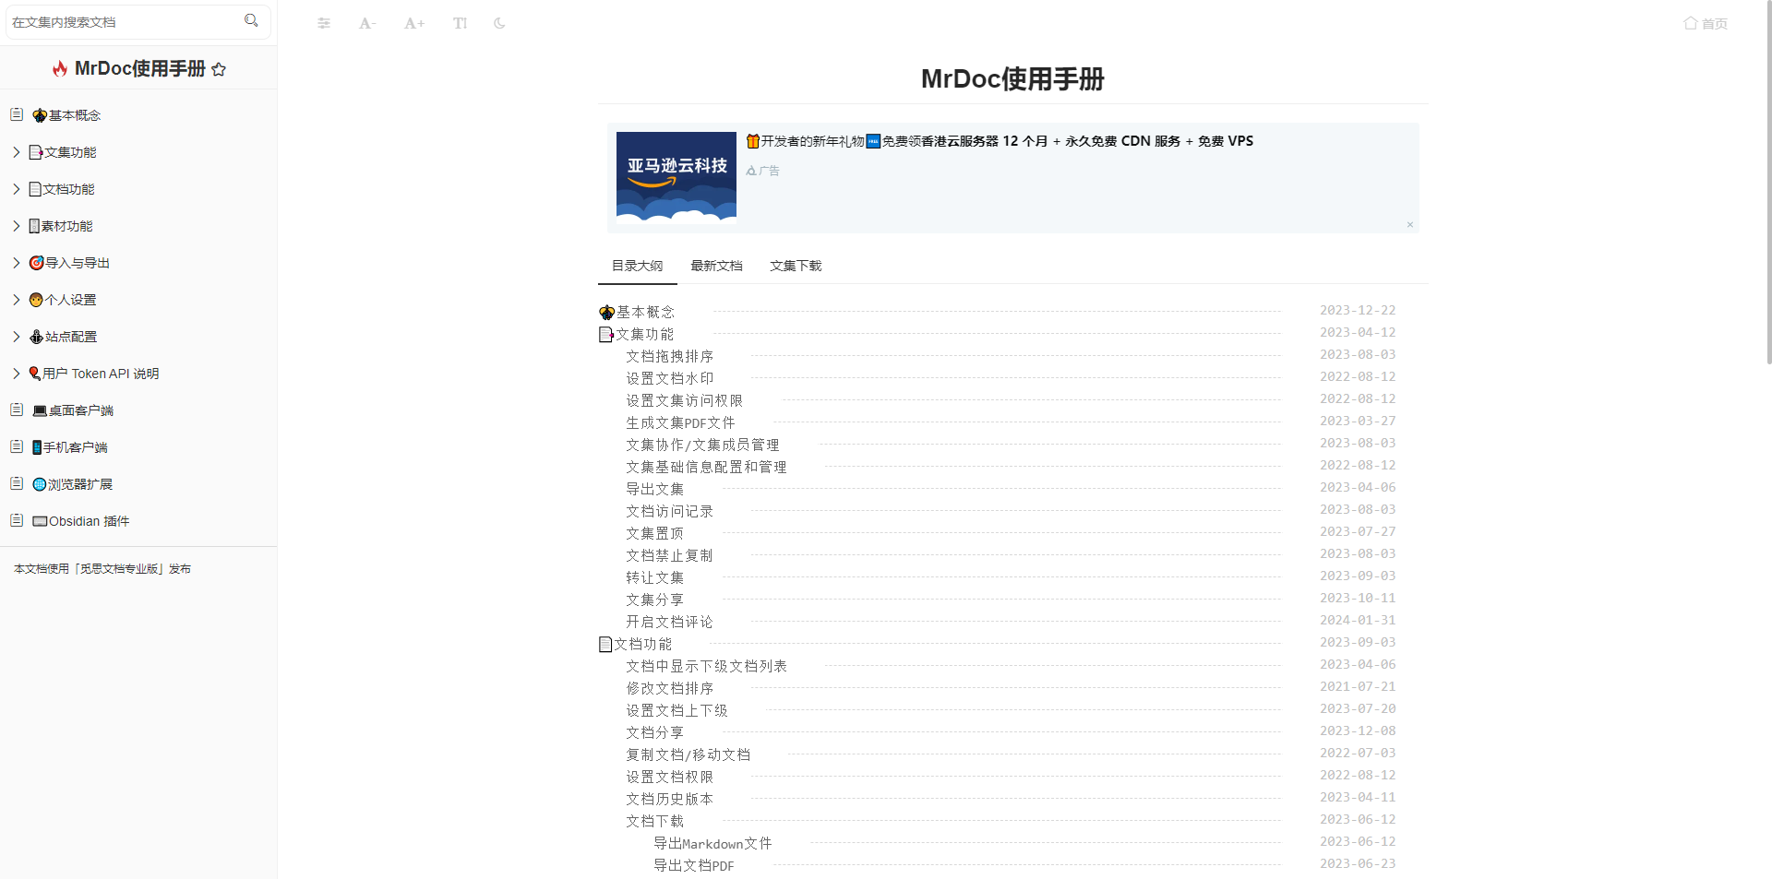Open 文档访问记录 outline entry

click(670, 511)
